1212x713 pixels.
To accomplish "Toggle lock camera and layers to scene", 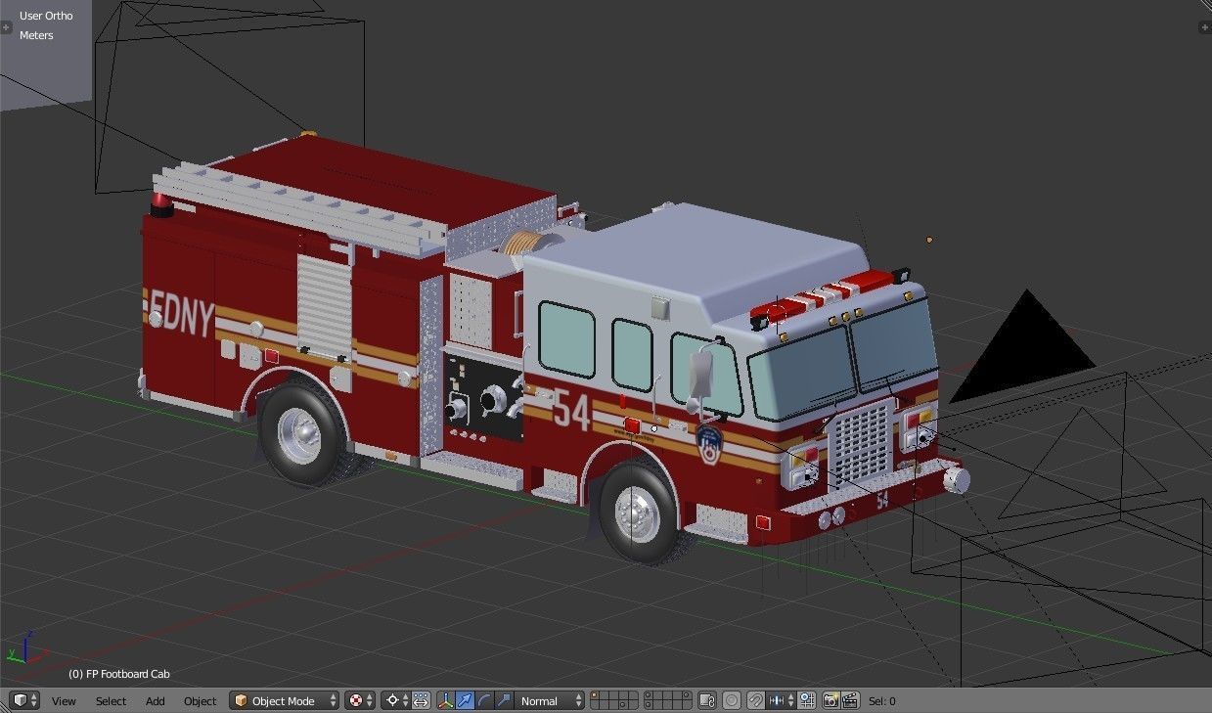I will 708,700.
